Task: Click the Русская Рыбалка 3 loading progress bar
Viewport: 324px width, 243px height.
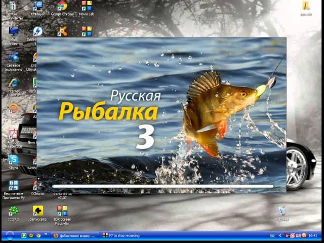Action: click(163, 186)
